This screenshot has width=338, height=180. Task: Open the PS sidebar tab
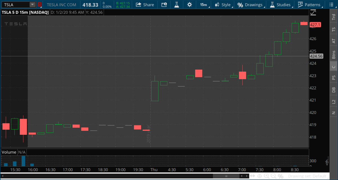click(x=334, y=78)
